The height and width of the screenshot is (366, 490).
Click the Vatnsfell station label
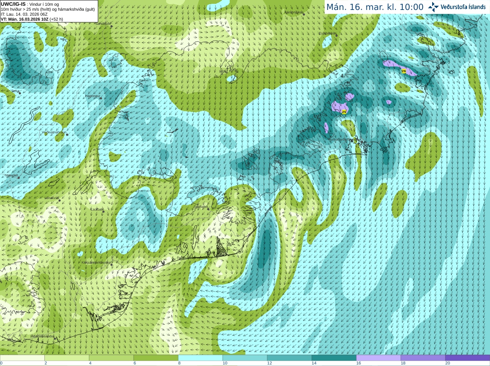[x=11, y=175]
